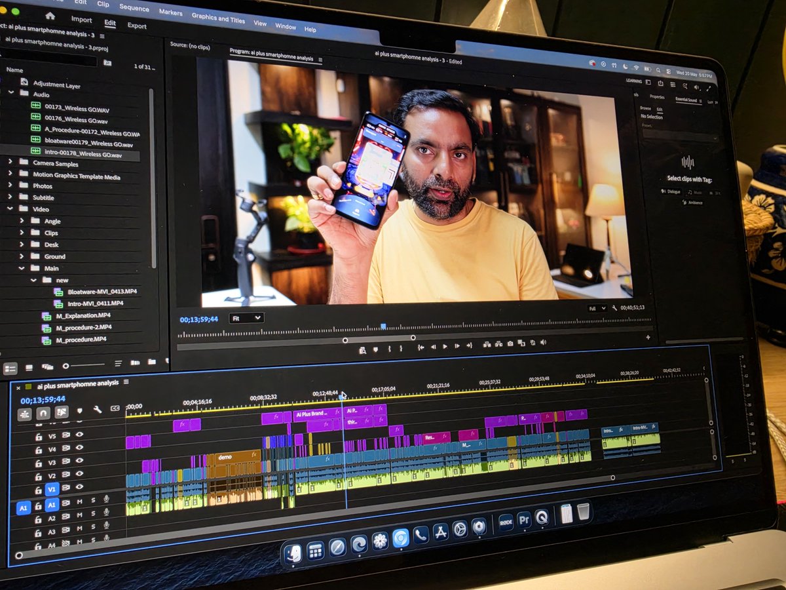Toggle the timeline CC captions icon

point(115,408)
